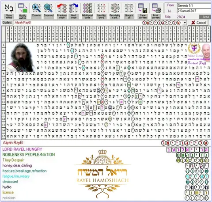Click the From field Genesis 1:1
Image resolution: width=212 pixels, height=202 pixels.
pos(194,6)
